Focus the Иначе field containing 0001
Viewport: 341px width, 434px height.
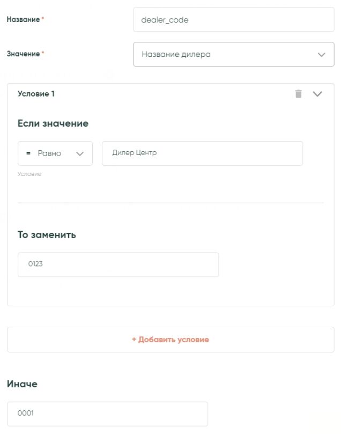[107, 414]
